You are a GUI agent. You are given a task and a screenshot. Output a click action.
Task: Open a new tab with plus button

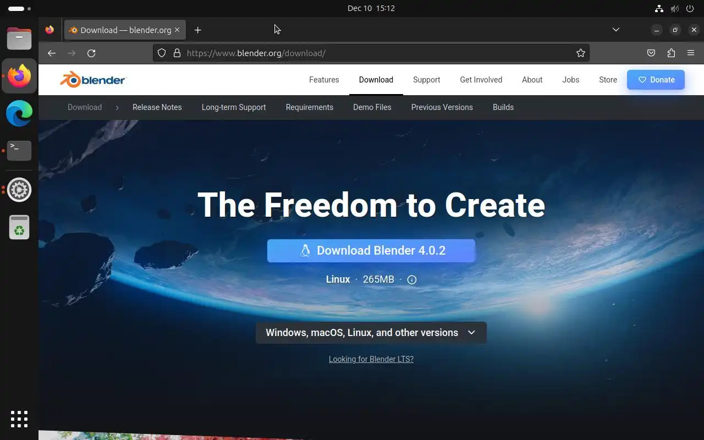[198, 30]
